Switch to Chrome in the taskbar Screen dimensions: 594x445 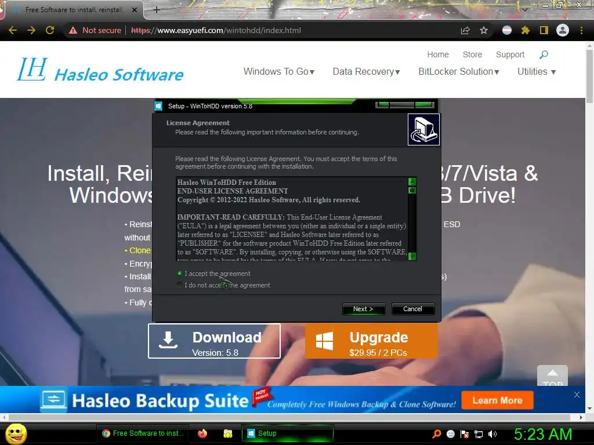pyautogui.click(x=143, y=433)
